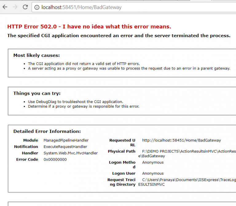The width and height of the screenshot is (236, 206).
Task: Click the red HTTP Error 502.0 heading
Action: click(89, 26)
